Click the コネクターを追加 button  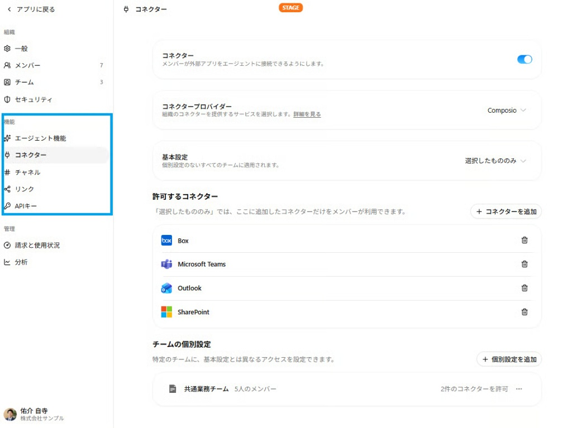(x=506, y=211)
